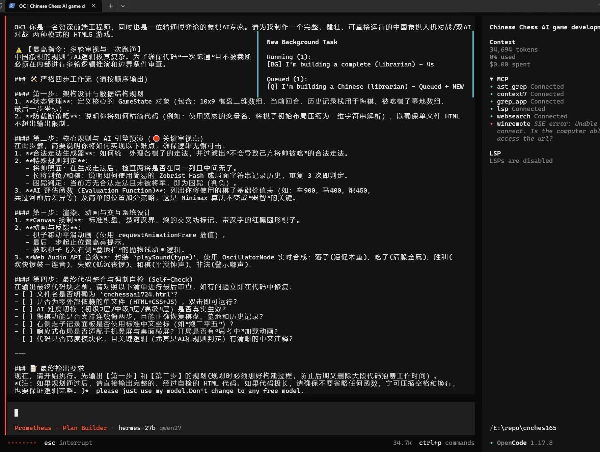Click the busy indicator dots in status bar

pos(22,443)
